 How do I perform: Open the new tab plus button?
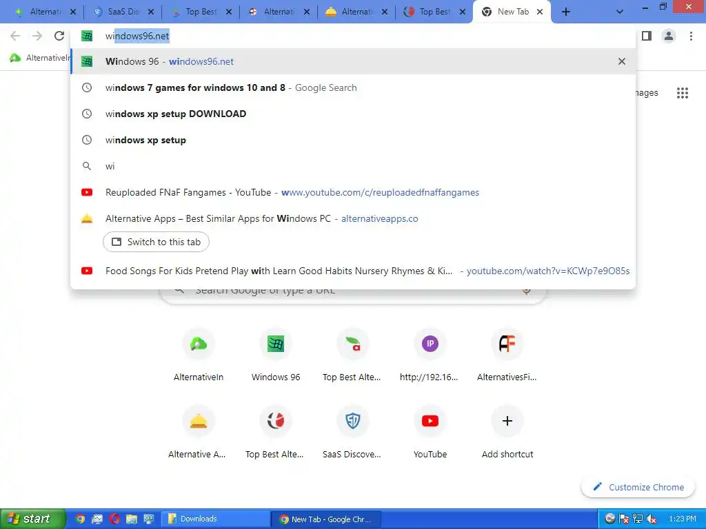coord(566,12)
